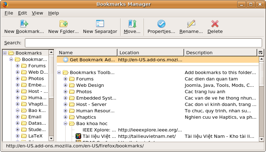Viewport: 266px width, 152px height.
Task: Click the Rename pencil icon
Action: [x=191, y=24]
